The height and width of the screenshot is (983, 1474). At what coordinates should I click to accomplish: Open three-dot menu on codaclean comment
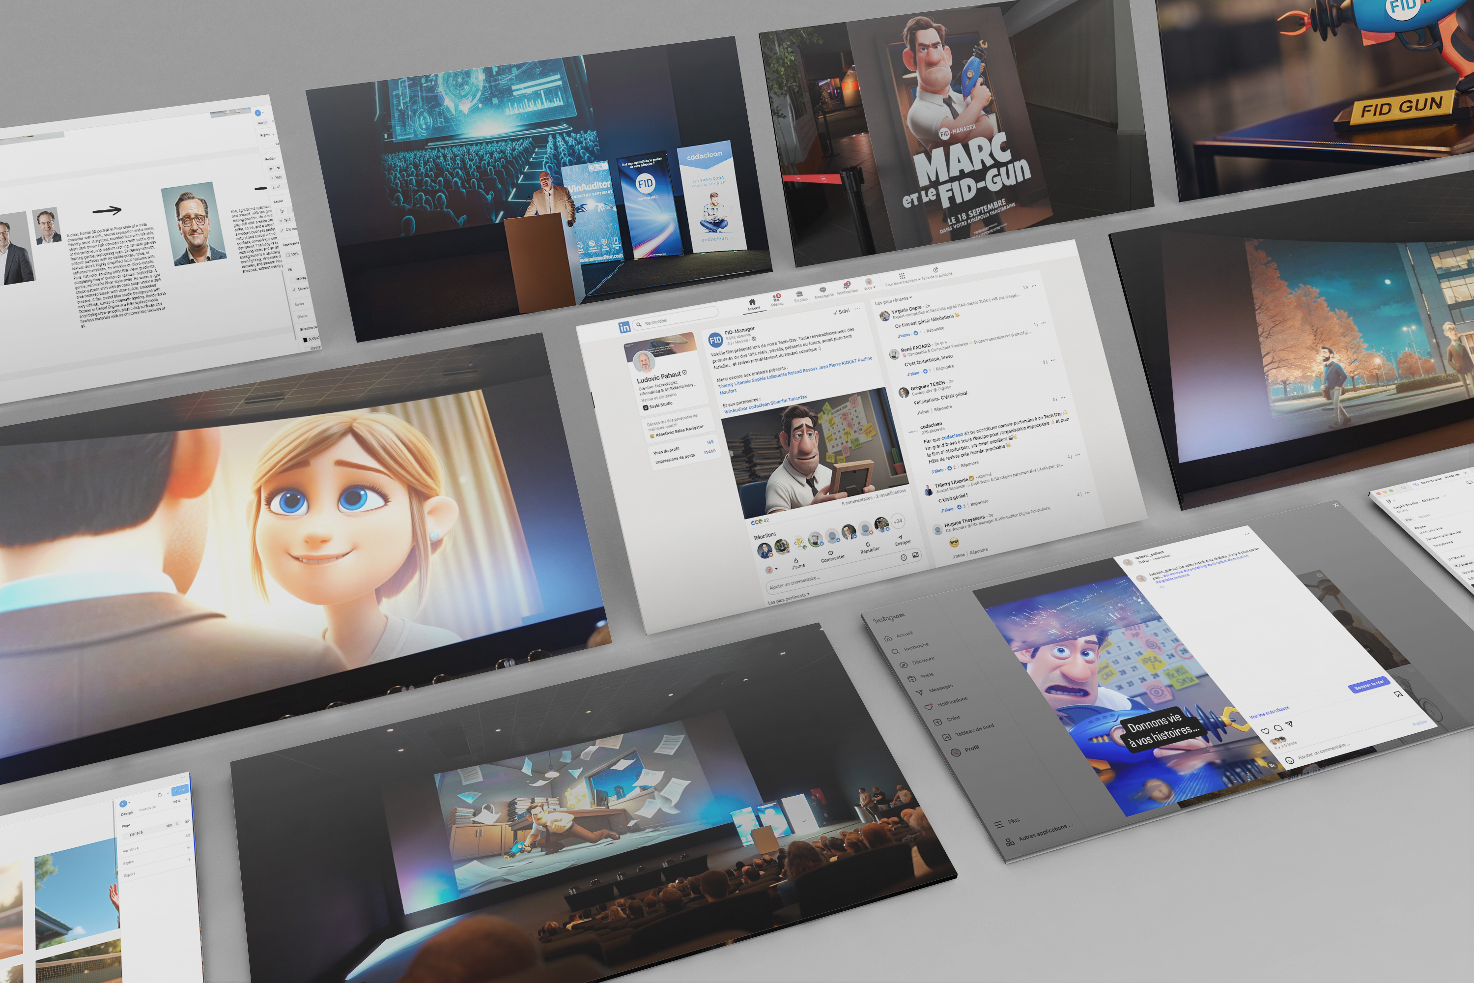point(1064,398)
